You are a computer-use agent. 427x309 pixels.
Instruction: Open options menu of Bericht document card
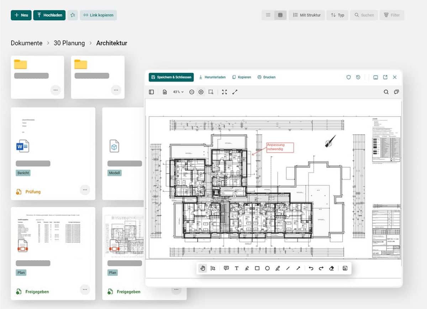pyautogui.click(x=85, y=190)
